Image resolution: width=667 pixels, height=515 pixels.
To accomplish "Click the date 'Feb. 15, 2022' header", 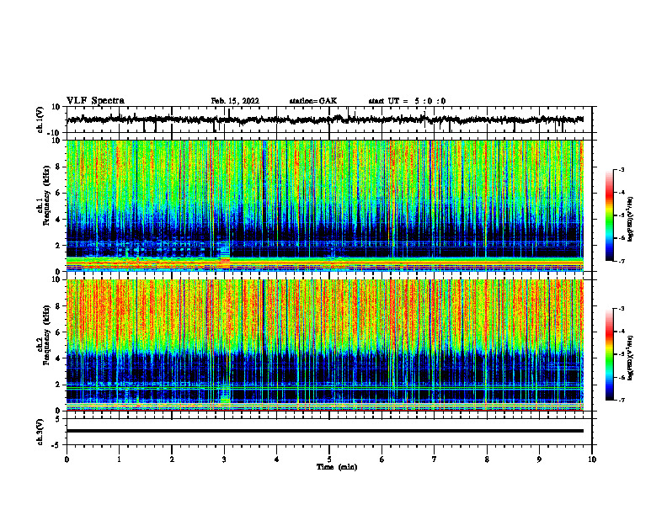I will [x=235, y=101].
